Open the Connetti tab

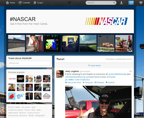[24, 3]
